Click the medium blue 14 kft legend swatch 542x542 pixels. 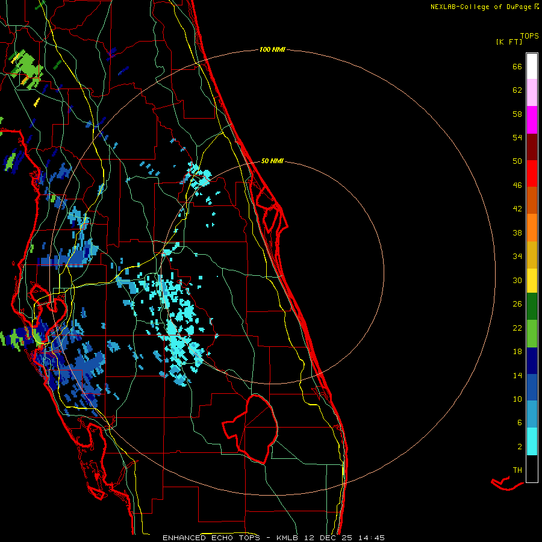click(x=532, y=387)
